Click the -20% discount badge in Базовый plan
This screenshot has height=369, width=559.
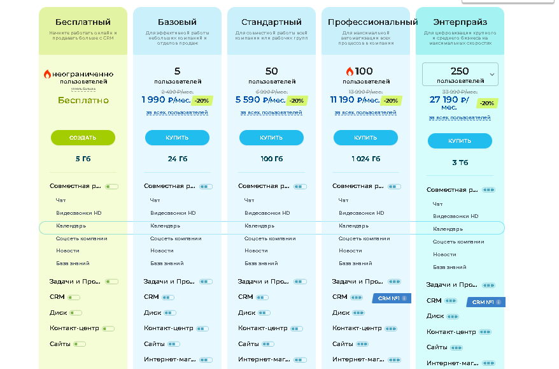[202, 101]
